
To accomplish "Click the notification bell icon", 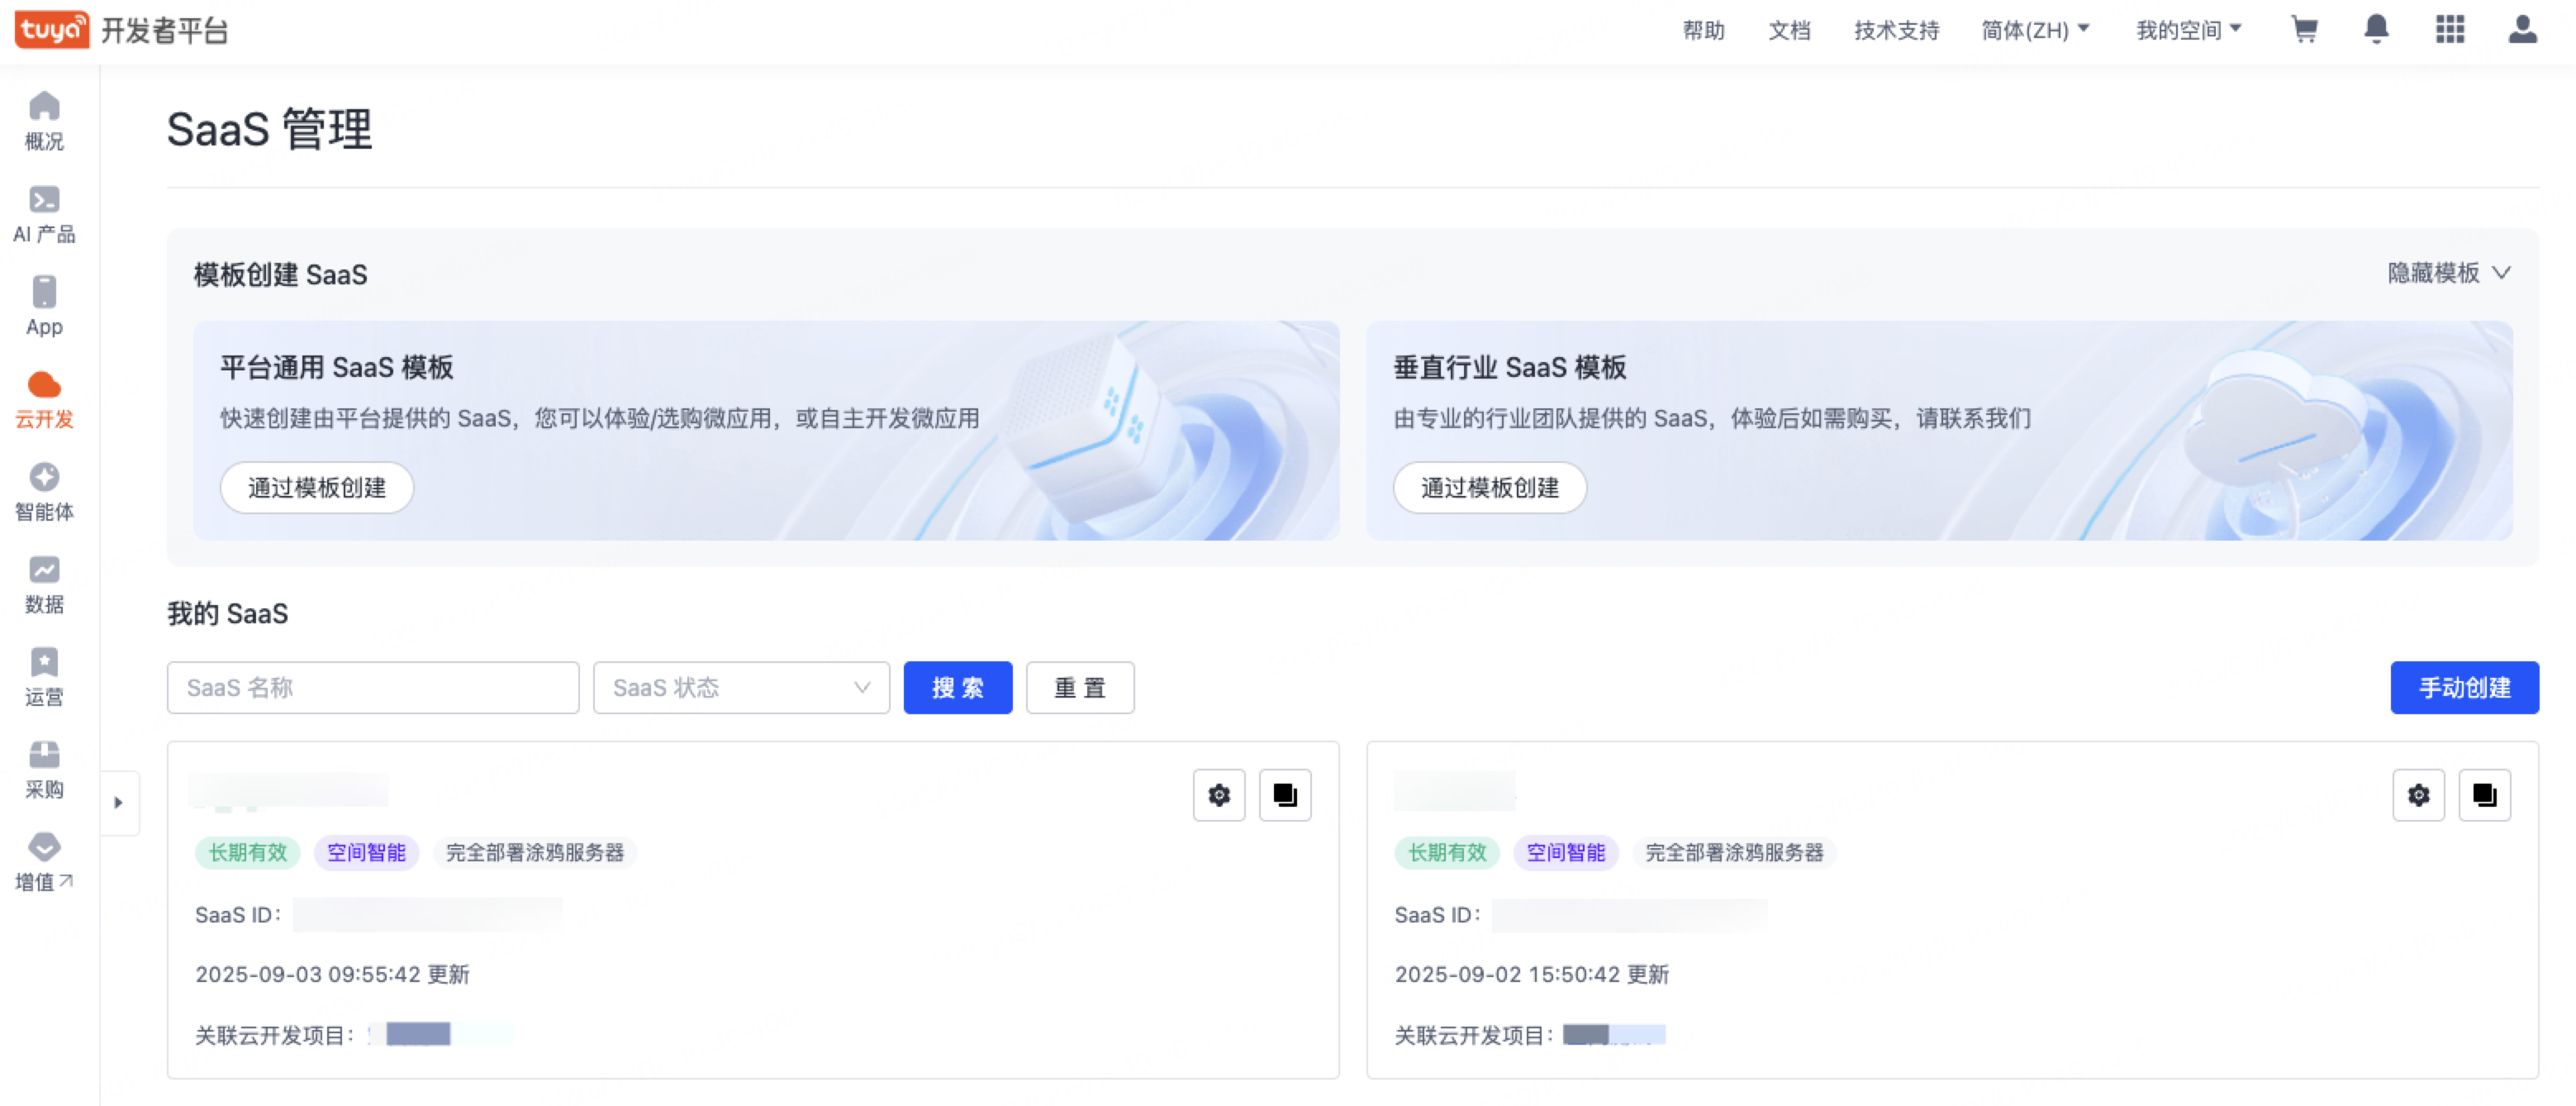I will [2377, 30].
